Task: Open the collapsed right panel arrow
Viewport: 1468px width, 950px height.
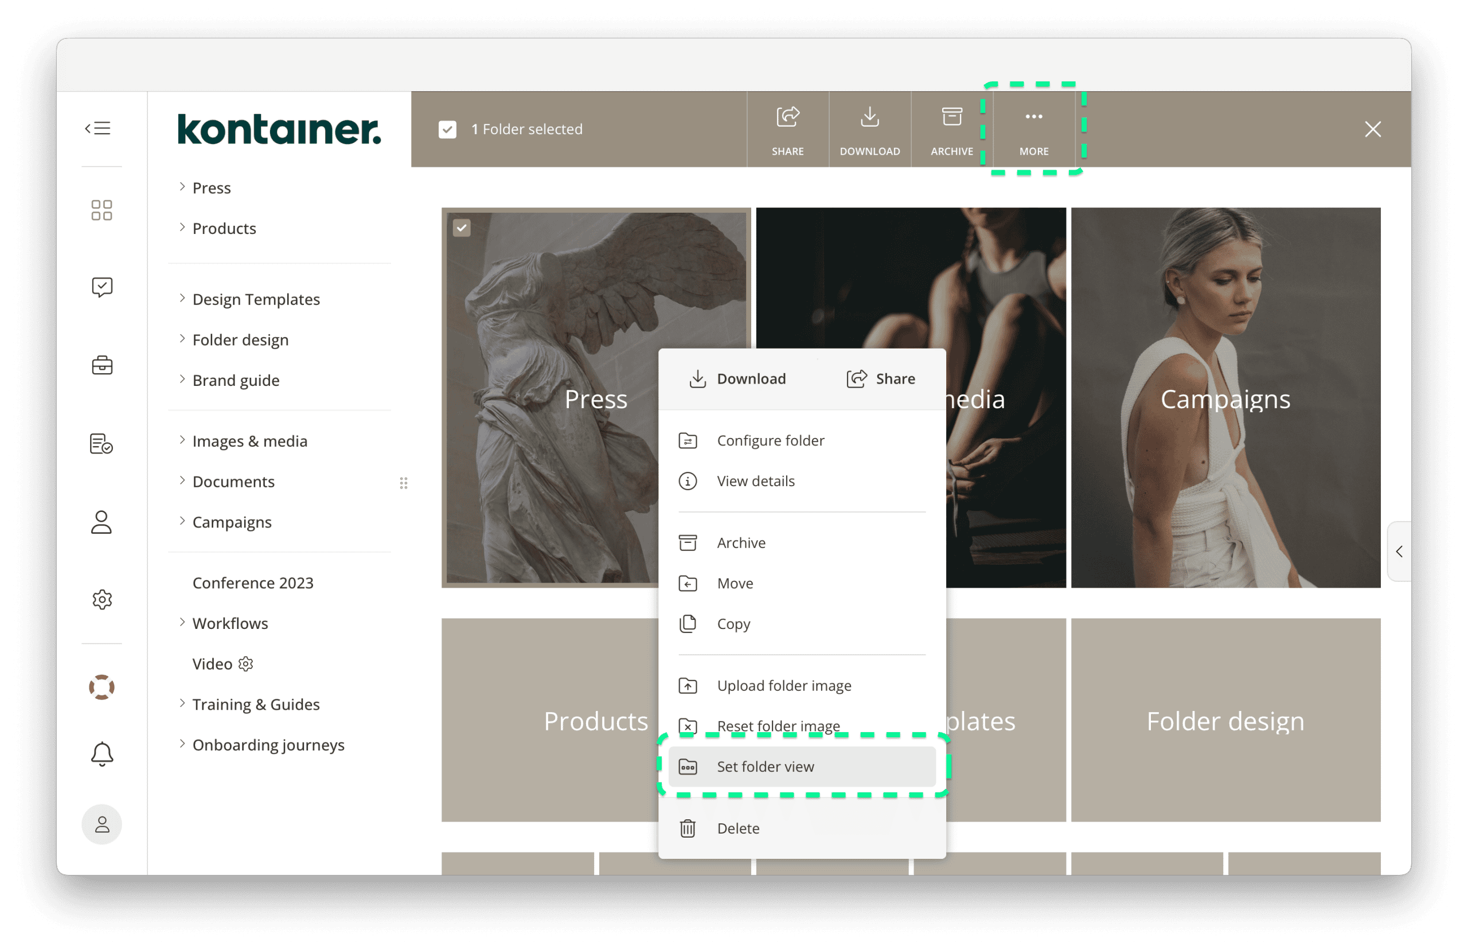Action: coord(1400,552)
